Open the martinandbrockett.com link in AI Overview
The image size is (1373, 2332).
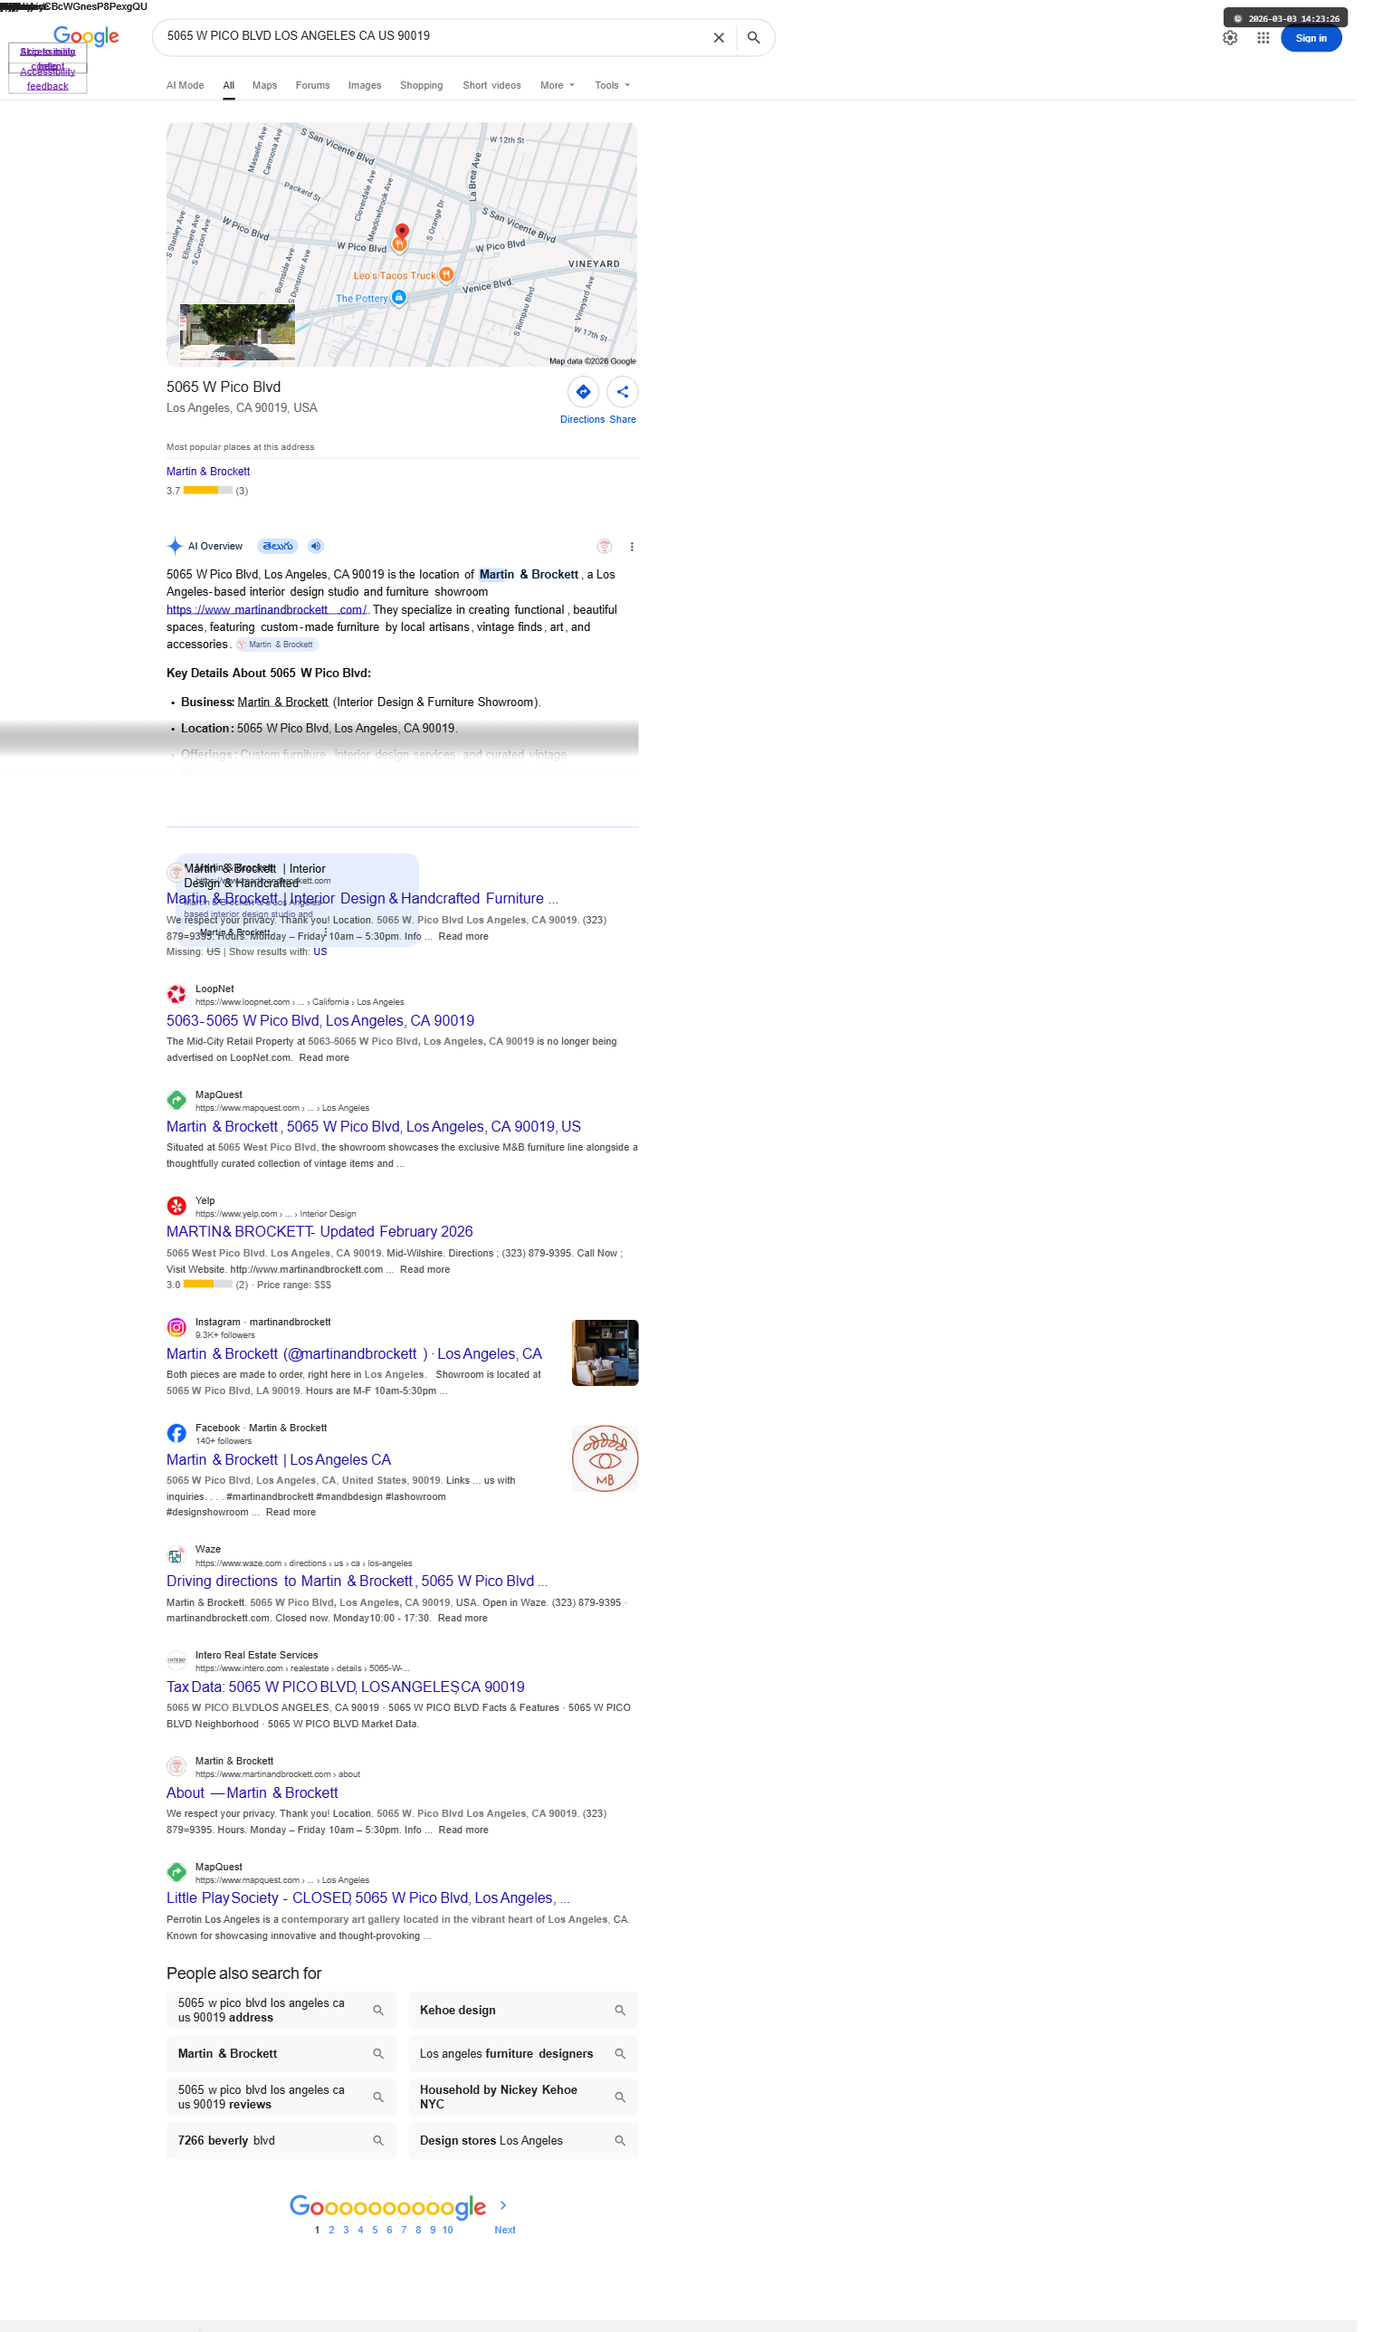pyautogui.click(x=269, y=616)
